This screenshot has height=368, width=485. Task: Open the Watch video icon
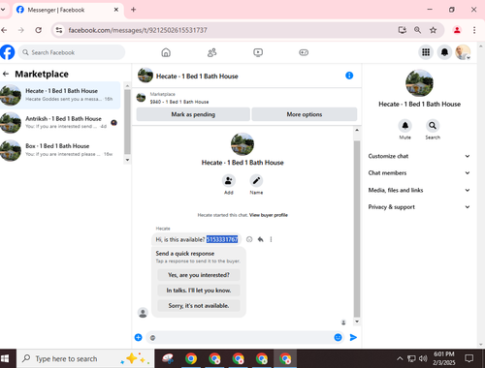click(x=258, y=52)
